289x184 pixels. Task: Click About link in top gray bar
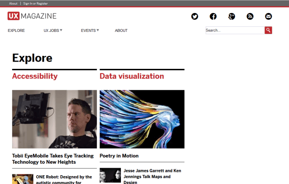pos(13,4)
